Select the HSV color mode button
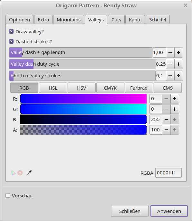The image size is (192, 221). point(82,88)
